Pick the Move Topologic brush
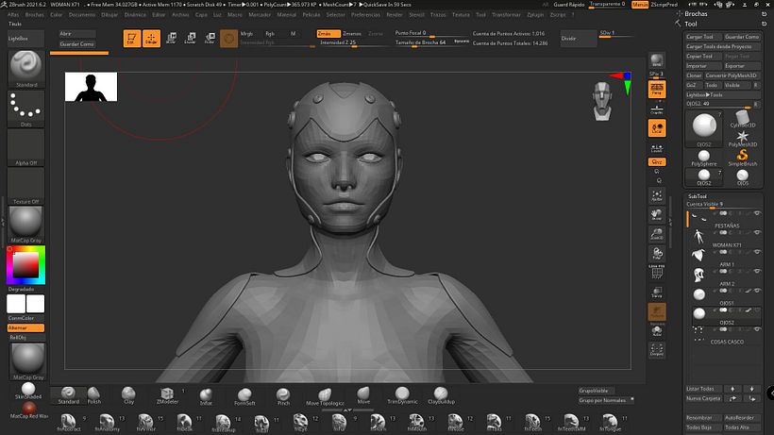The height and width of the screenshot is (435, 774). point(324,394)
